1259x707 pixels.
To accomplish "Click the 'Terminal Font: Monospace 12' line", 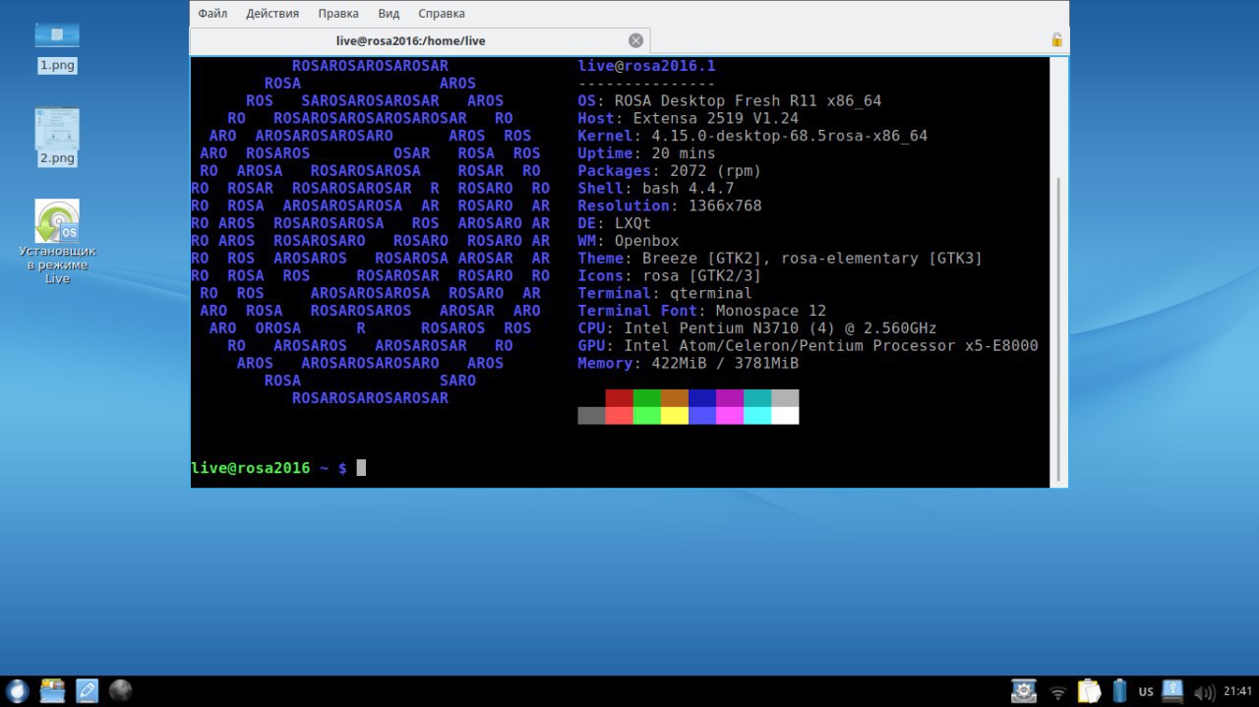I will coord(701,311).
